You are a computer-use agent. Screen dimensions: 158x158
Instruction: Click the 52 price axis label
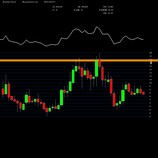pos(150,117)
